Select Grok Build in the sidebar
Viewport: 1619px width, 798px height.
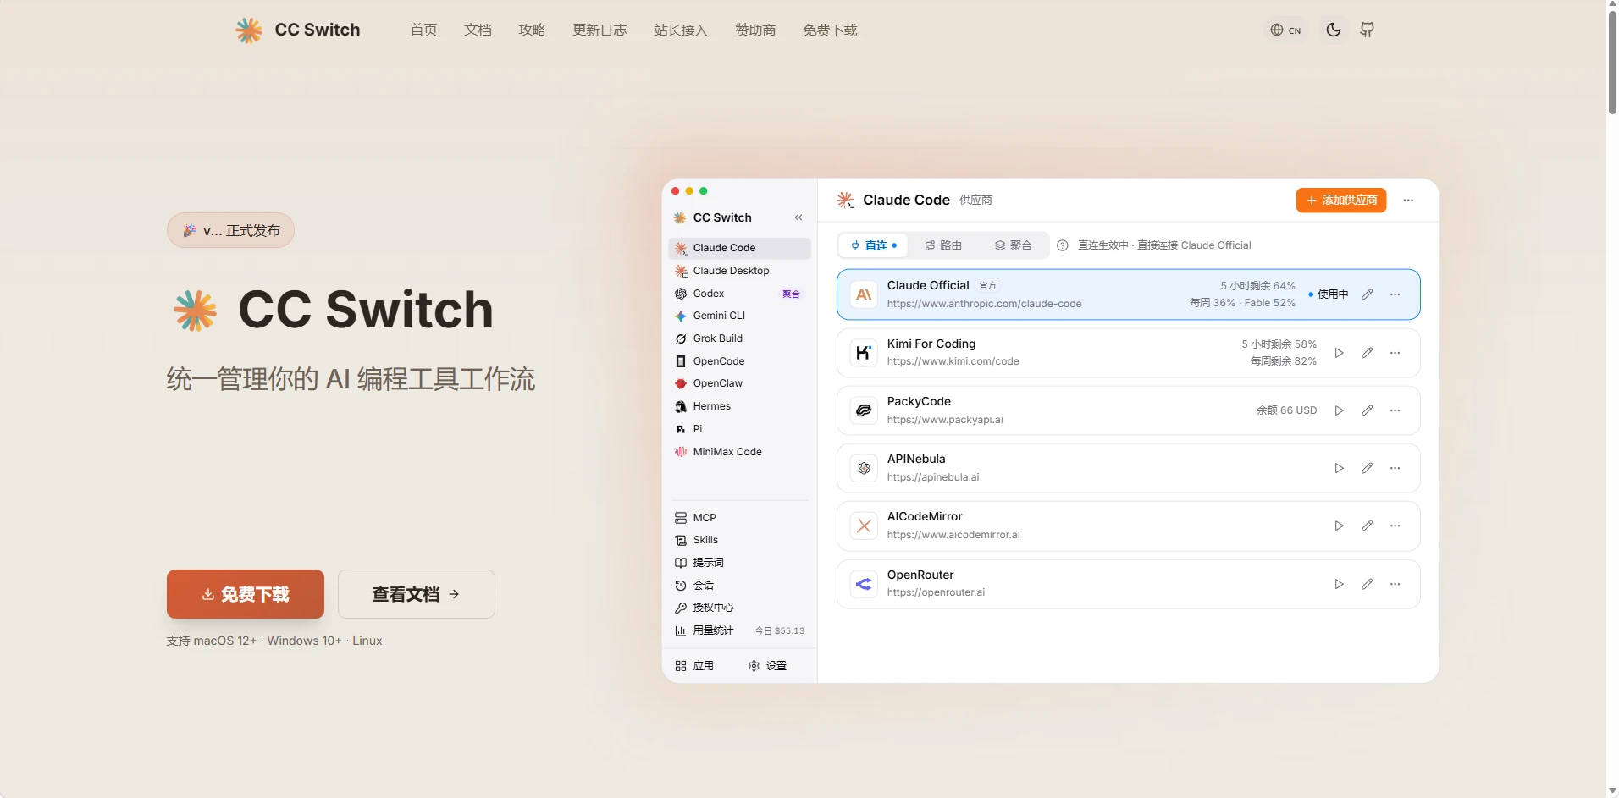739,338
